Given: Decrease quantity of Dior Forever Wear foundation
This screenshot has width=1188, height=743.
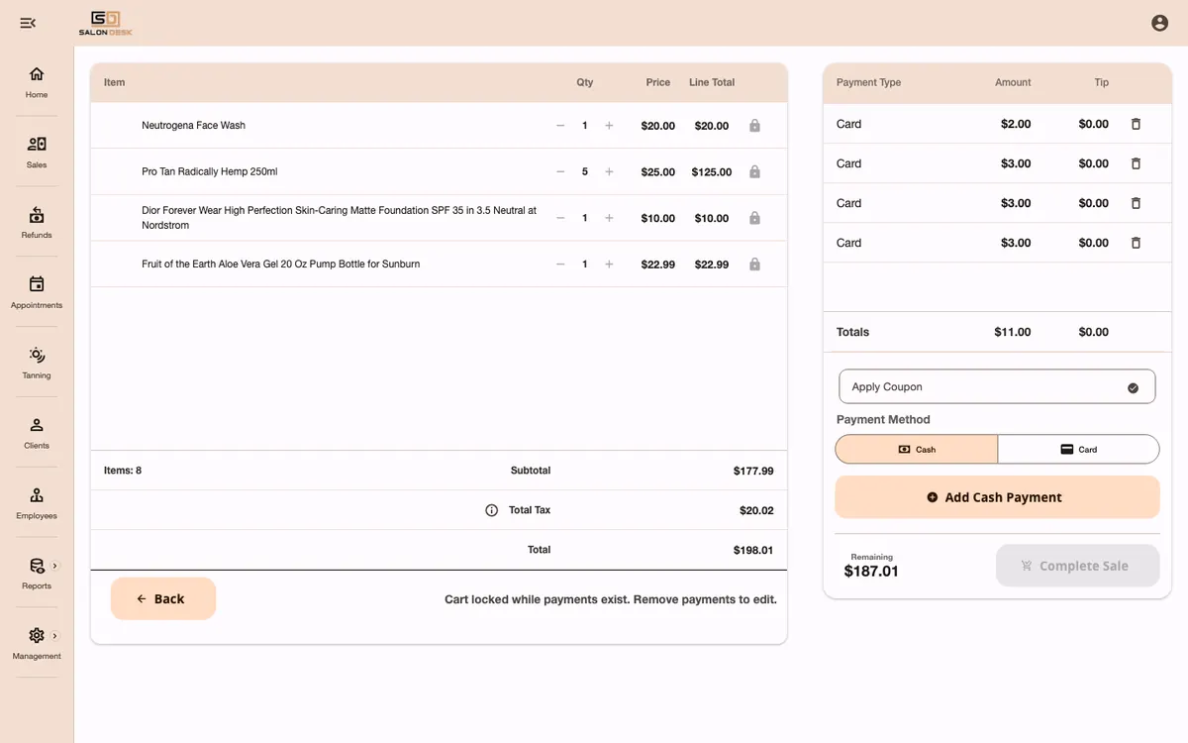Looking at the screenshot, I should [x=560, y=218].
